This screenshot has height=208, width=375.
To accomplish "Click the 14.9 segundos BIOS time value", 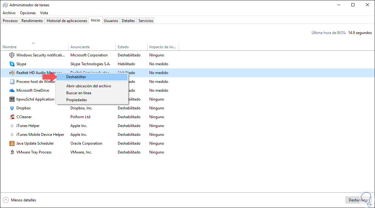I will (360, 33).
